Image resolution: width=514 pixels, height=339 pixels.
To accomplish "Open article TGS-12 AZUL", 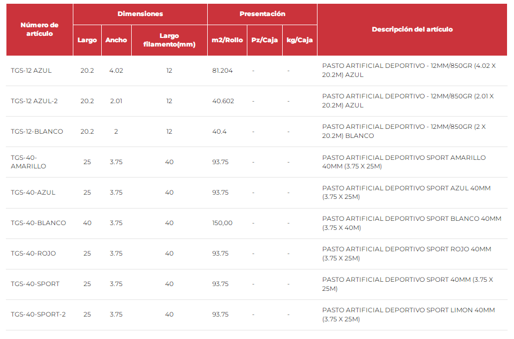I will click(x=32, y=71).
